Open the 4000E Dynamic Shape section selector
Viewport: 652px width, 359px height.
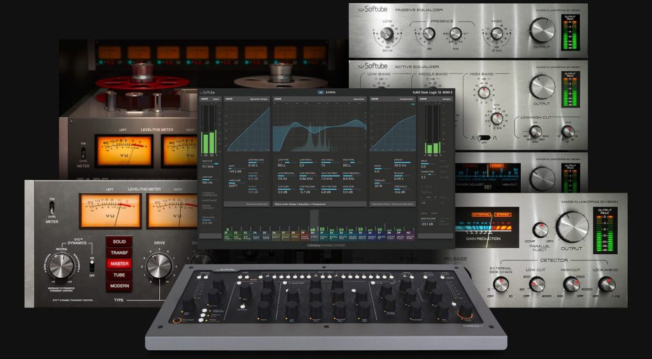(x=247, y=100)
